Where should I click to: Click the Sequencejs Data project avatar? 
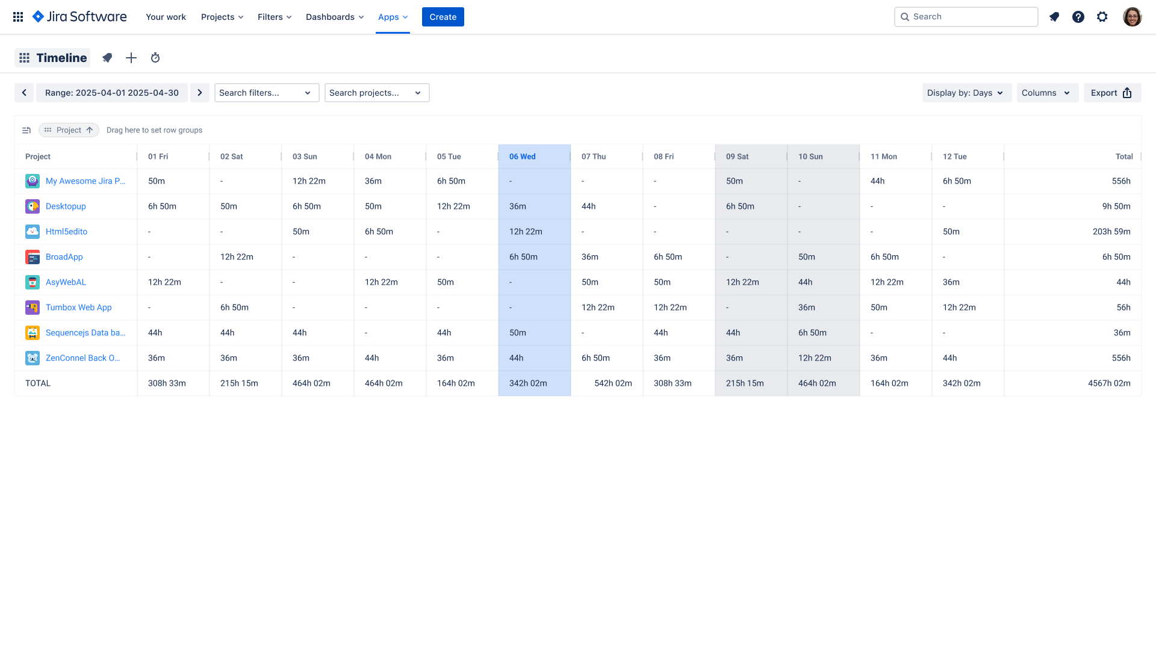coord(33,333)
